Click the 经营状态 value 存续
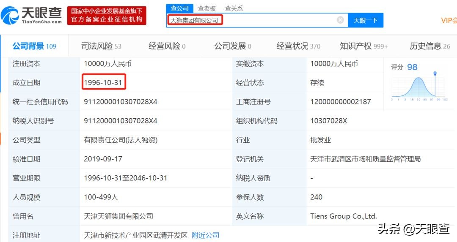Image resolution: width=457 pixels, height=242 pixels. point(317,83)
